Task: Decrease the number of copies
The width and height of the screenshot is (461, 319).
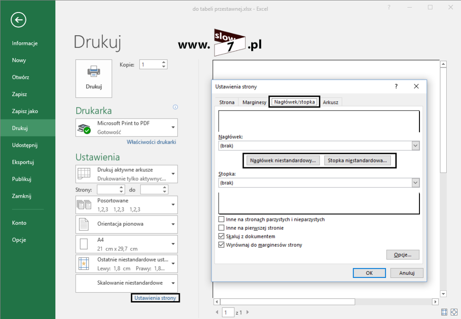Action: pyautogui.click(x=164, y=67)
